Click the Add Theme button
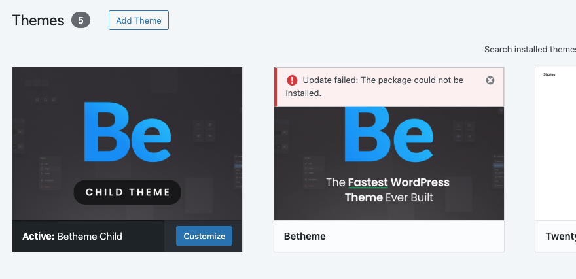This screenshot has width=576, height=279. click(139, 20)
